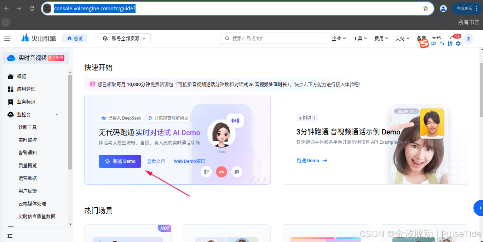The image size is (483, 242).
Task: Open the 跑通 Demo arrow link in video card
Action: coord(312,161)
